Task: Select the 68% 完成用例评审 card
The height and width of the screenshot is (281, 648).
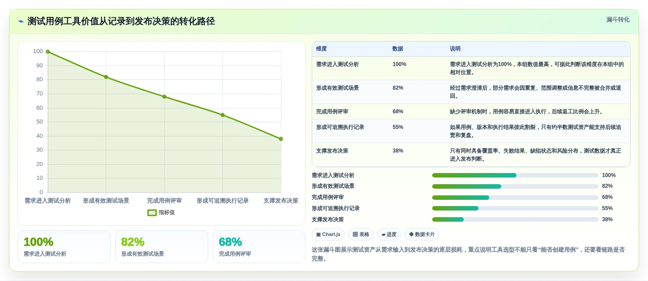Action: click(x=259, y=247)
